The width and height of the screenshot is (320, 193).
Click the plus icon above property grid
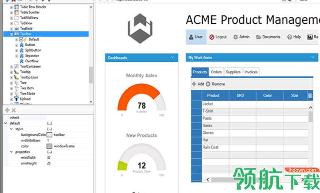pyautogui.click(x=7, y=110)
